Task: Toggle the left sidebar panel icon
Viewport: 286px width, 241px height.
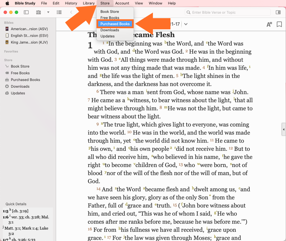Action: tap(26, 12)
